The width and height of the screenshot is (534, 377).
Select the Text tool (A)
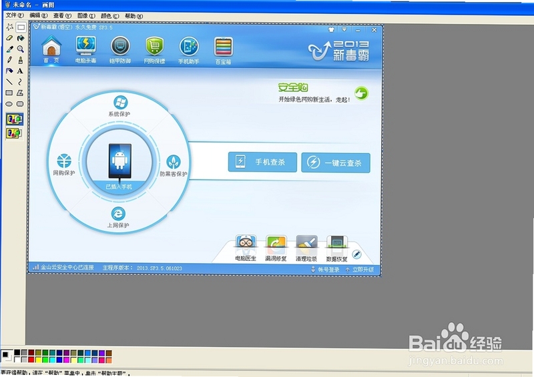(21, 71)
